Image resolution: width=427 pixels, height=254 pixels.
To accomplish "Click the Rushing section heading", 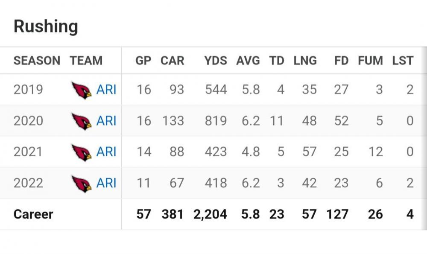I will pyautogui.click(x=46, y=26).
